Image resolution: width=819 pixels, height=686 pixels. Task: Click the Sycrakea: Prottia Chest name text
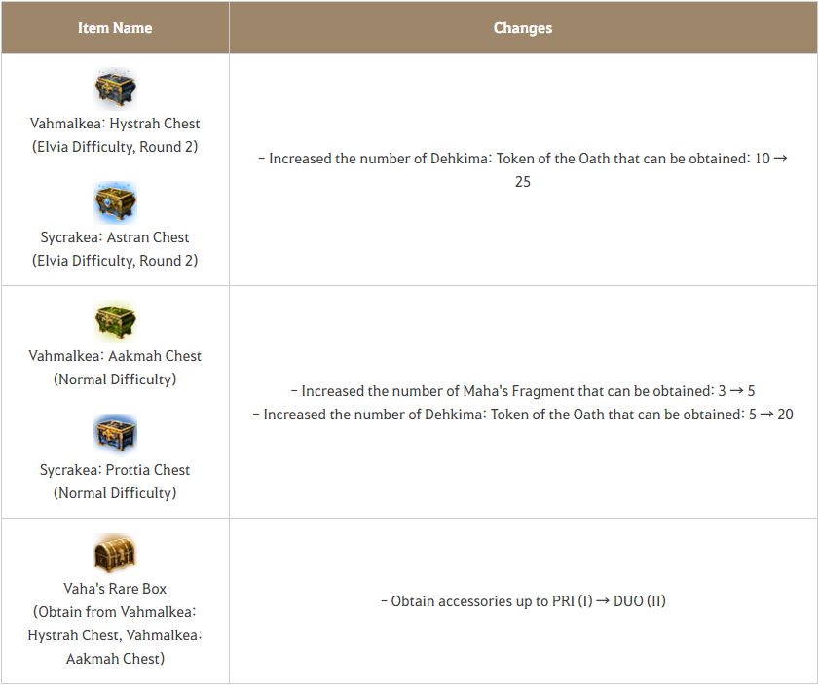coord(115,470)
